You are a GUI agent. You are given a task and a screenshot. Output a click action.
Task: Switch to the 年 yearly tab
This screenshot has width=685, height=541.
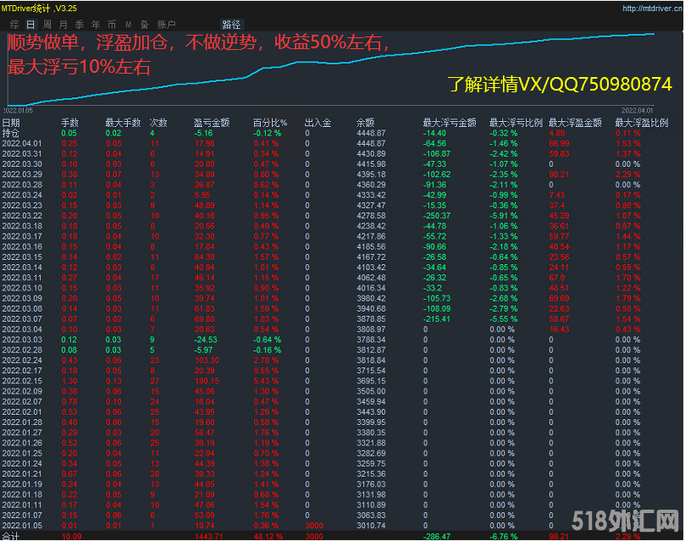click(95, 25)
